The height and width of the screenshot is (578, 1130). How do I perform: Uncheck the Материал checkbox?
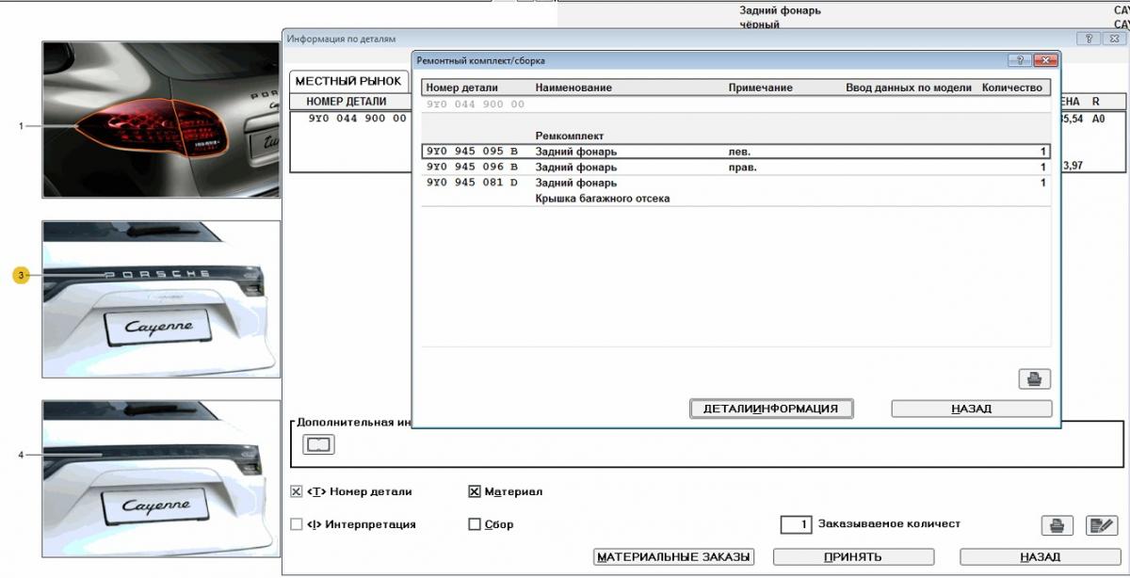click(475, 491)
